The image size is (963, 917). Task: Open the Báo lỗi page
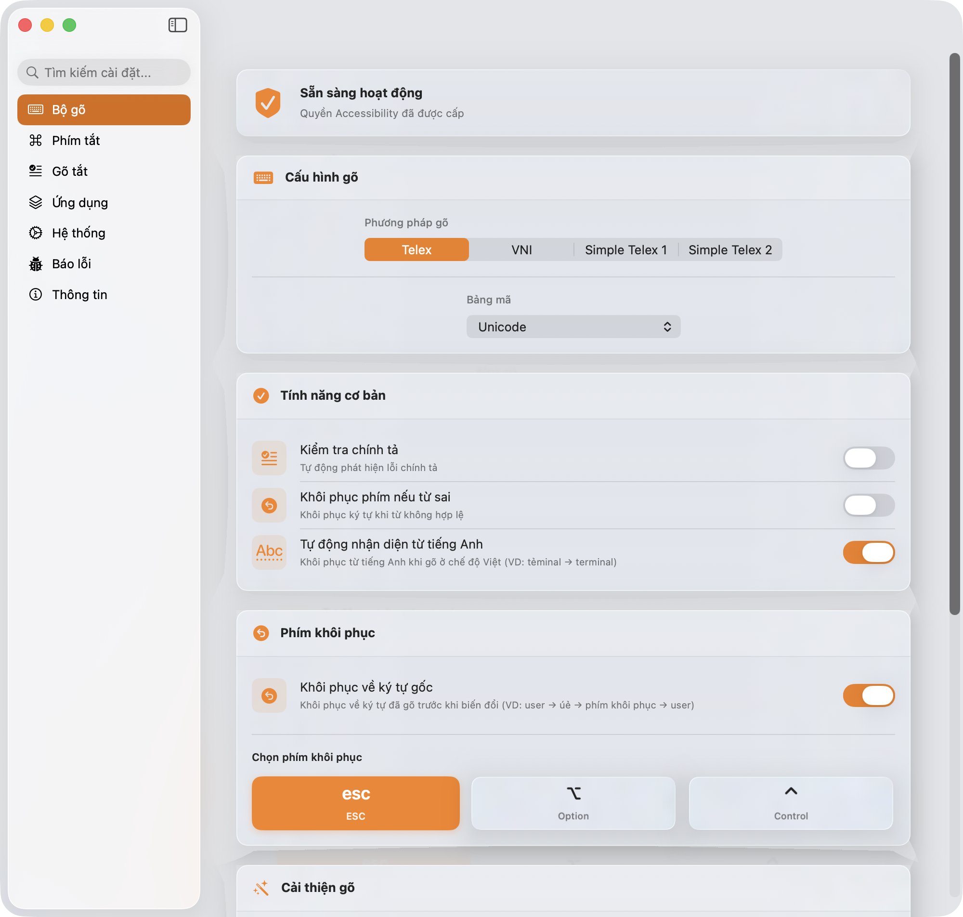click(x=104, y=264)
